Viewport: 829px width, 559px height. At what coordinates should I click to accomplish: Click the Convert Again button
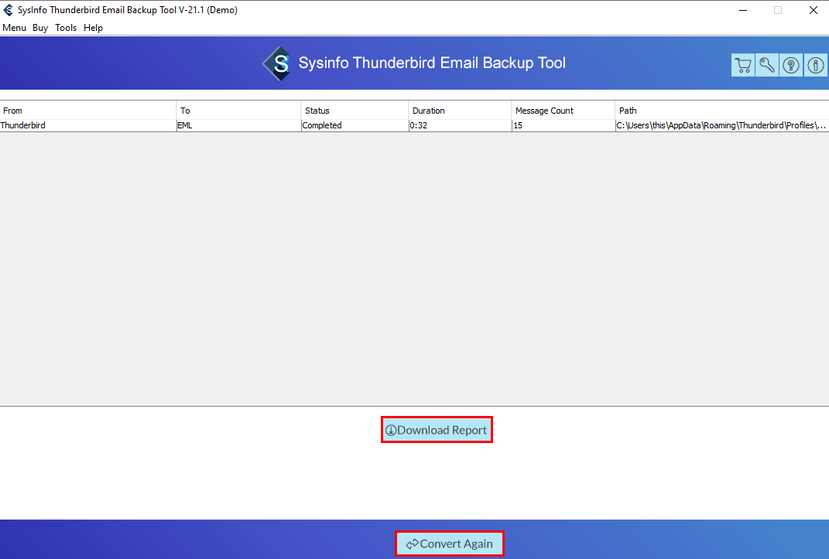450,544
